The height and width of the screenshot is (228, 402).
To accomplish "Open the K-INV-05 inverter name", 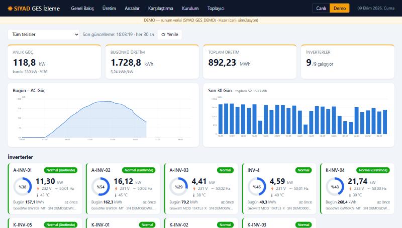I will pyautogui.click(x=23, y=225).
